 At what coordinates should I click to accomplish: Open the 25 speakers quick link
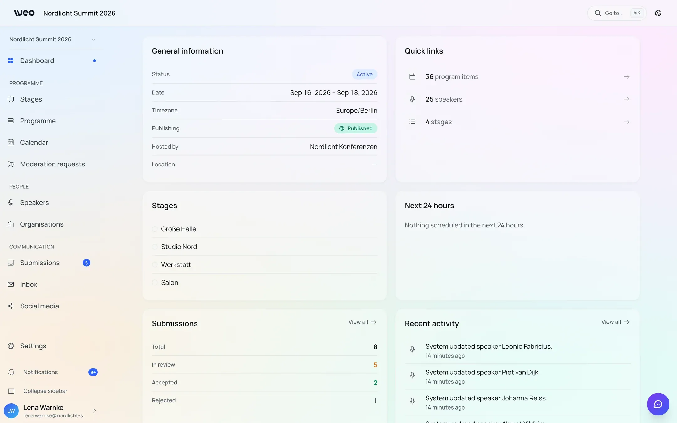[x=517, y=99]
